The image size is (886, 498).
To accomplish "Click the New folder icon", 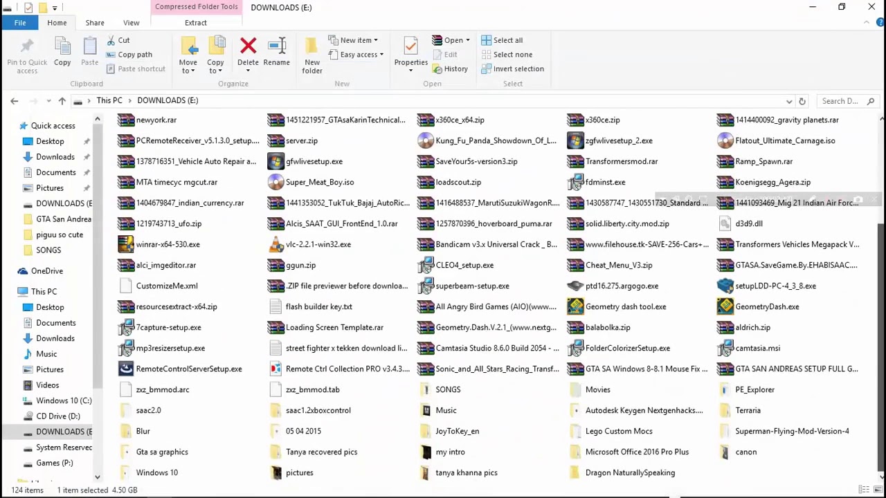I will tap(311, 46).
